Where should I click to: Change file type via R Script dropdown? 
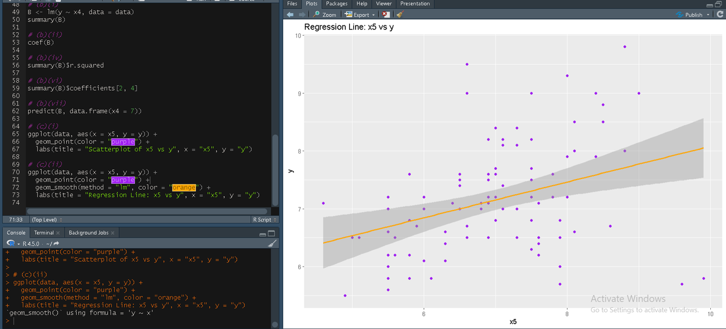pos(264,219)
